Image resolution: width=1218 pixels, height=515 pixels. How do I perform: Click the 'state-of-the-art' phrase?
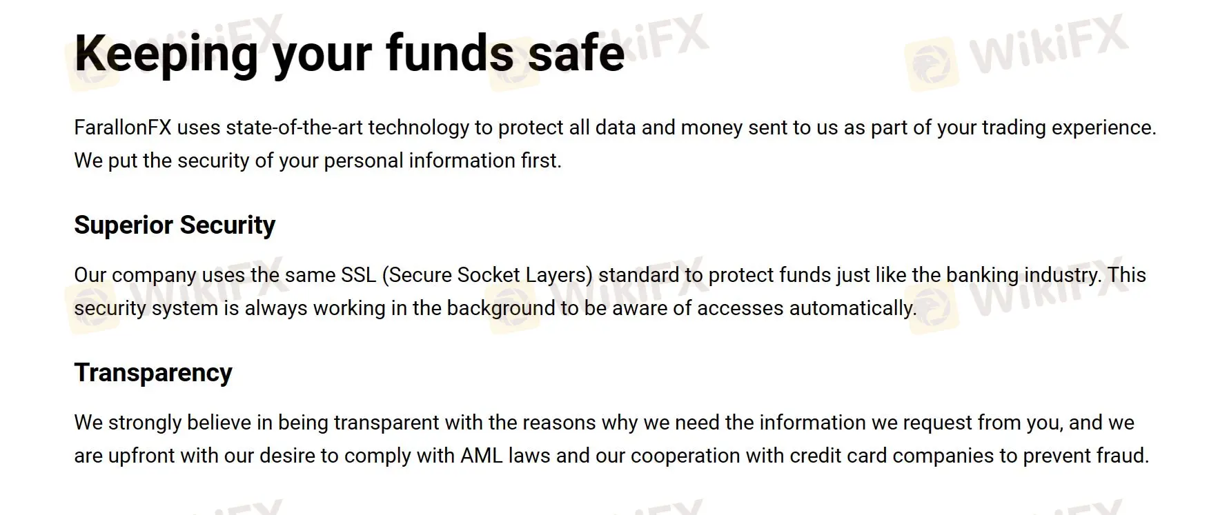click(294, 128)
